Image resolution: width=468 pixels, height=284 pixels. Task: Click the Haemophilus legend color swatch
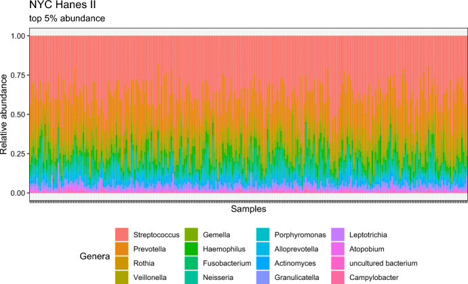(191, 249)
